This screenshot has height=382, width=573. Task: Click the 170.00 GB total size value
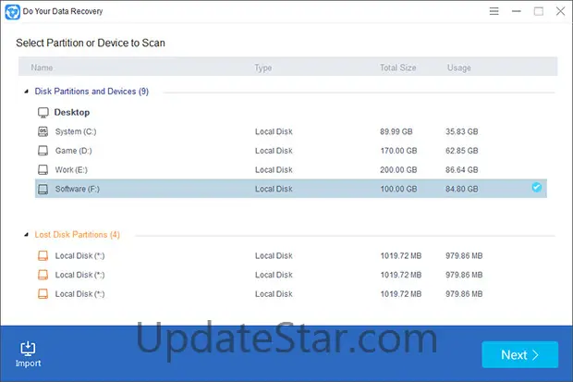398,151
